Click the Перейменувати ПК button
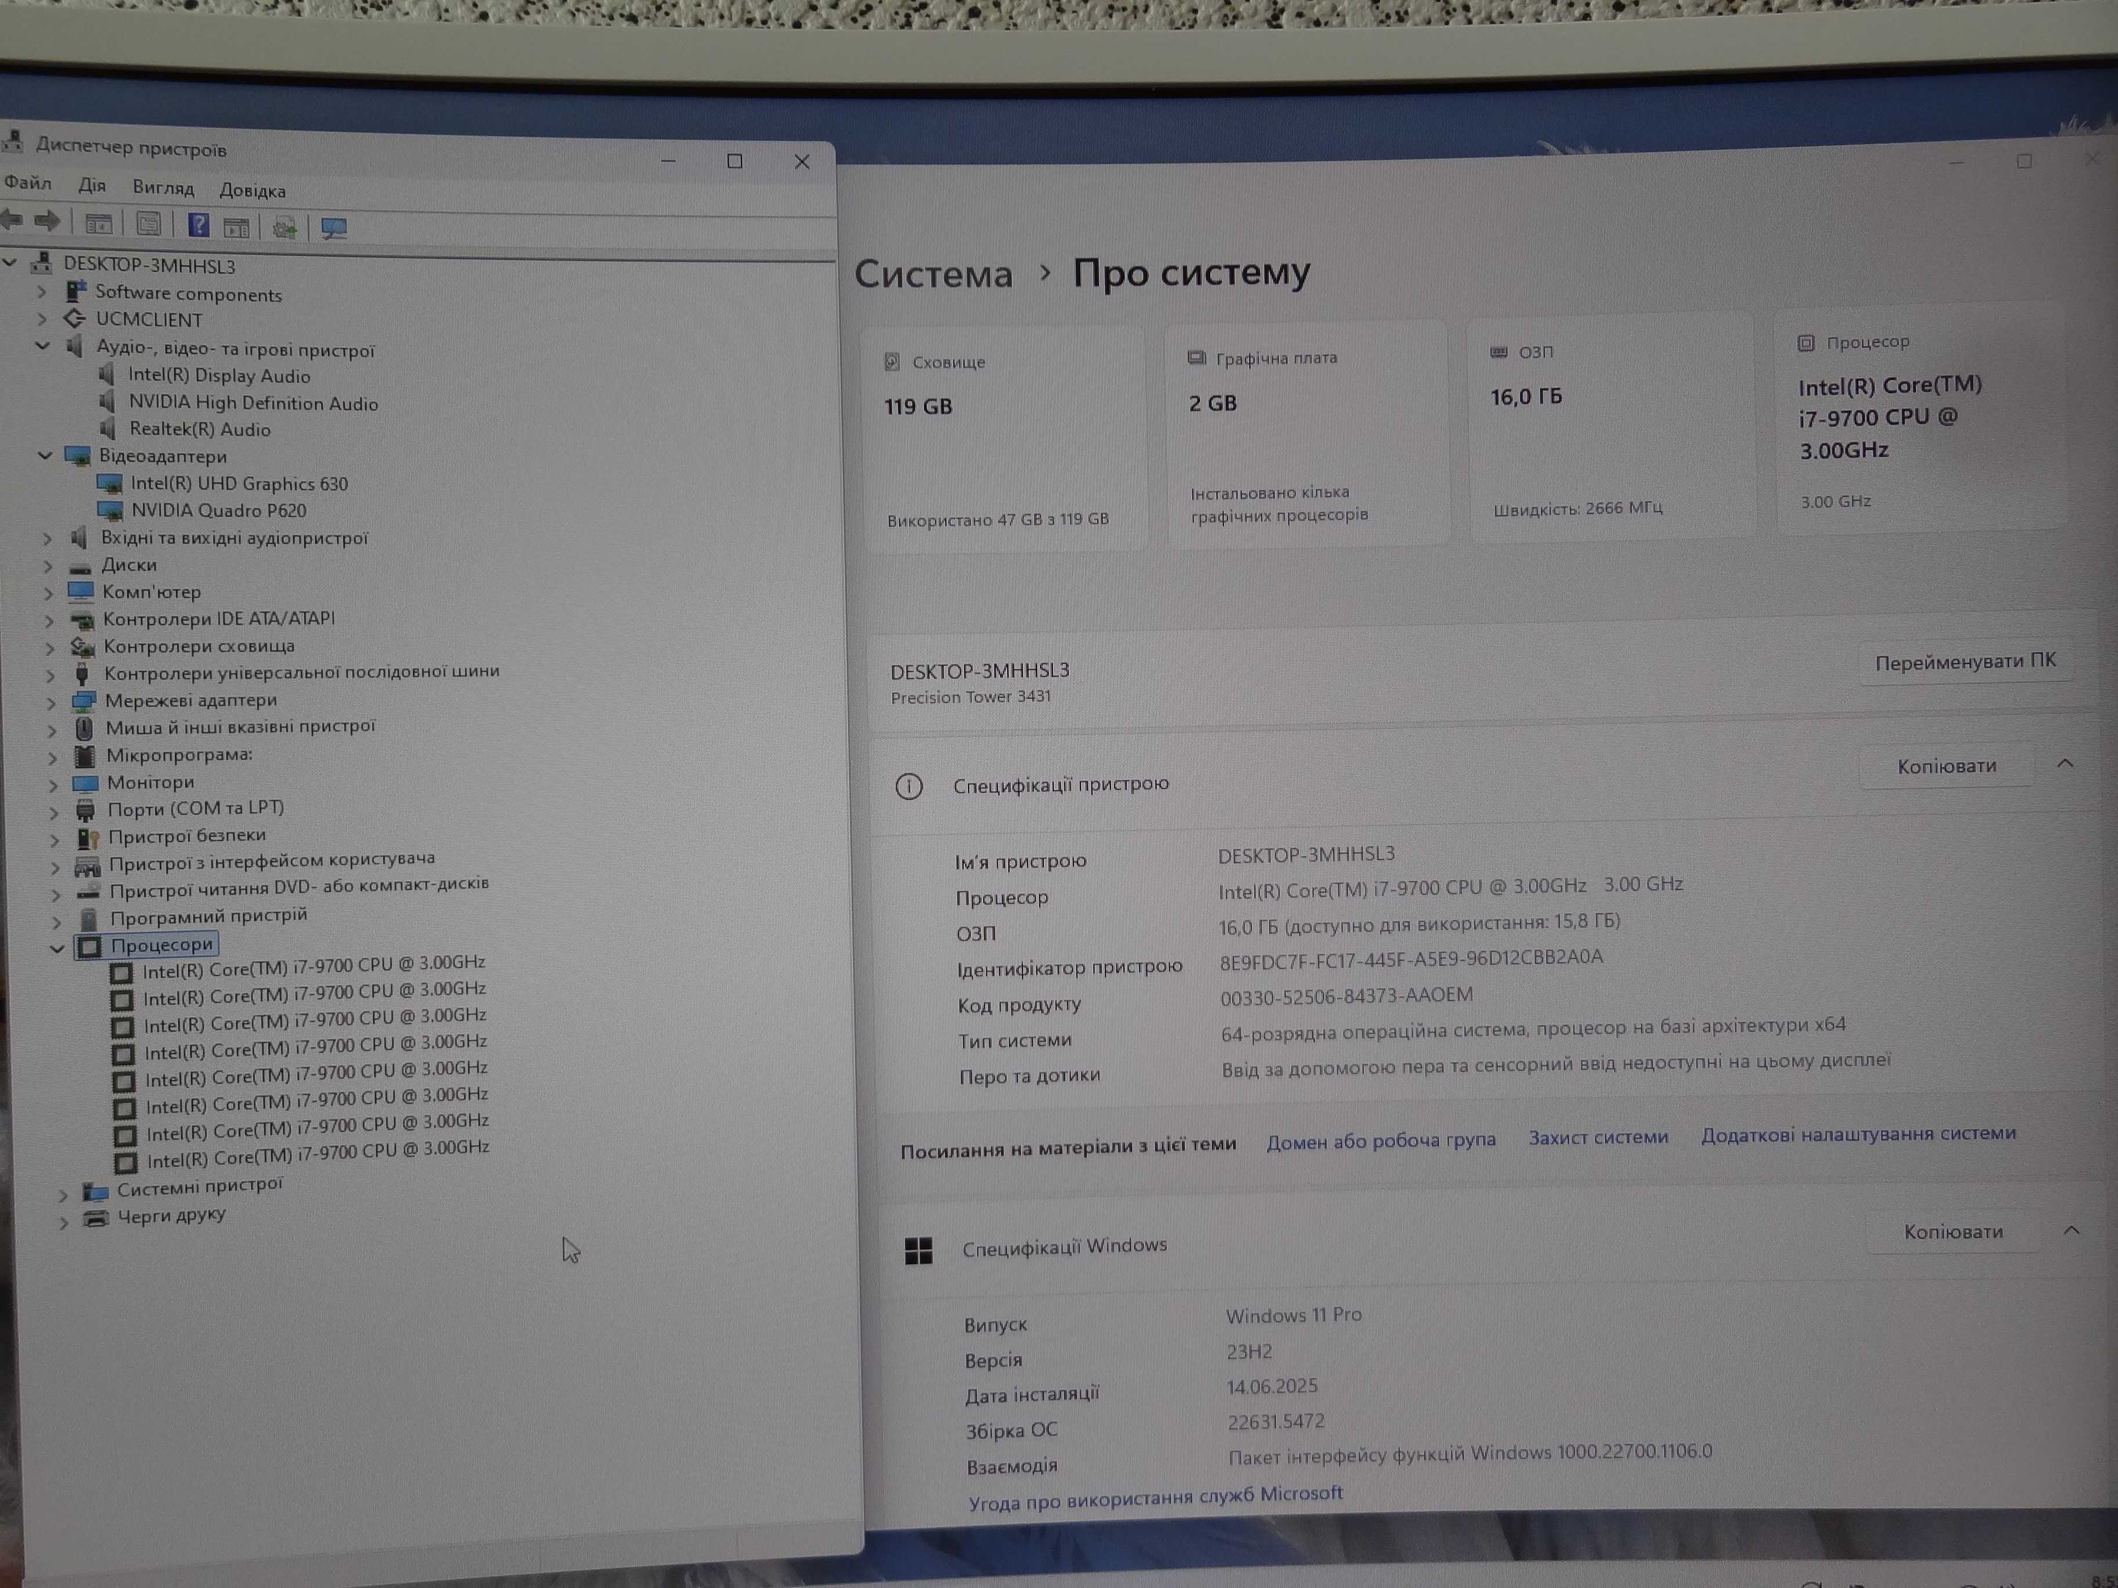 pos(1965,662)
